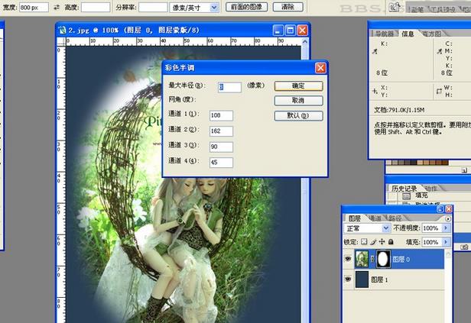The image size is (471, 323).
Task: Click the W/H dimensions icon in Info panel
Action: pos(439,91)
